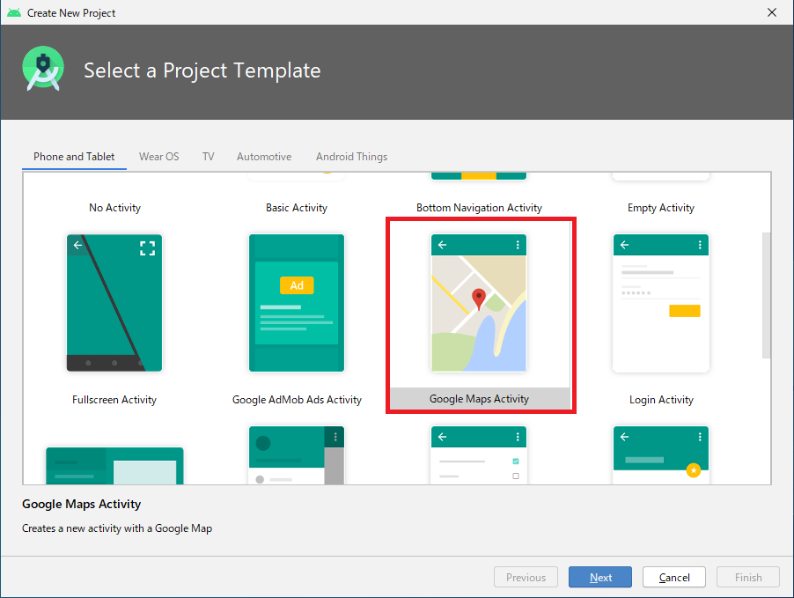
Task: Select the Google Maps Activity preview image
Action: [x=479, y=303]
